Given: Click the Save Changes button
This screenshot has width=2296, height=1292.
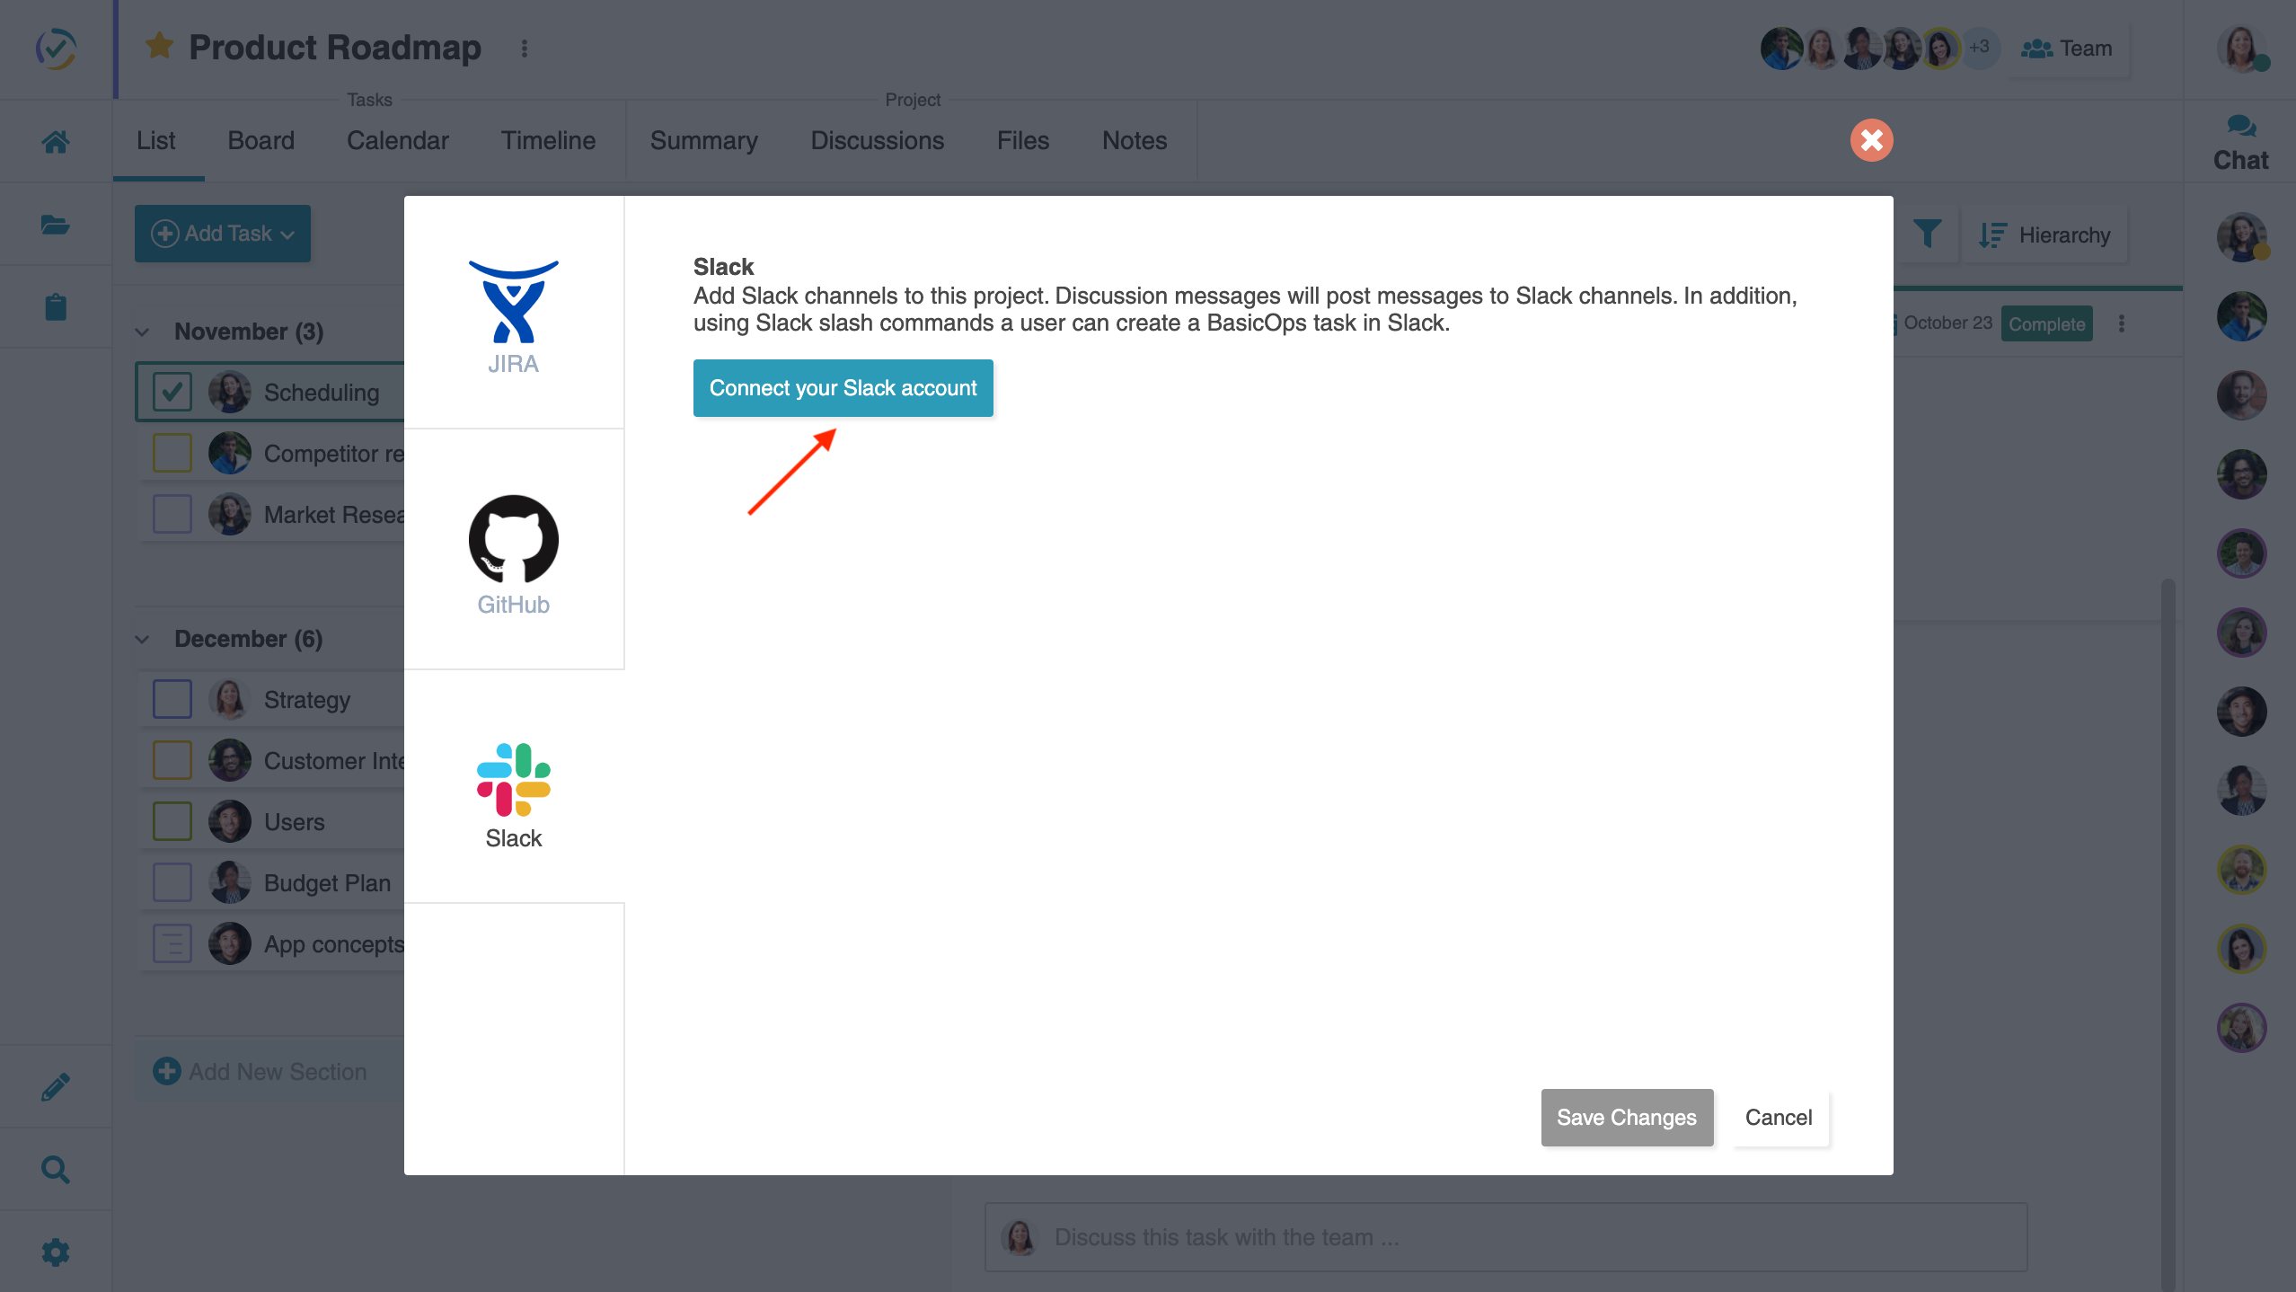Looking at the screenshot, I should [1626, 1117].
